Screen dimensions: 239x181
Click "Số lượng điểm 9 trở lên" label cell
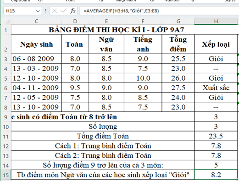(x=103, y=165)
